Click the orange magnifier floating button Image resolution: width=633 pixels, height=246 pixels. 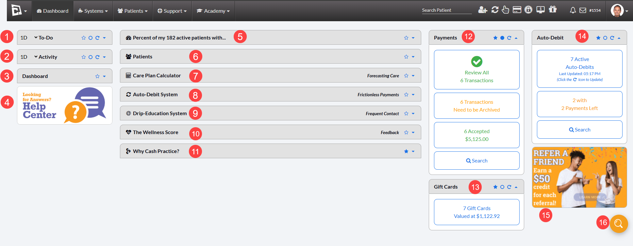click(x=619, y=223)
